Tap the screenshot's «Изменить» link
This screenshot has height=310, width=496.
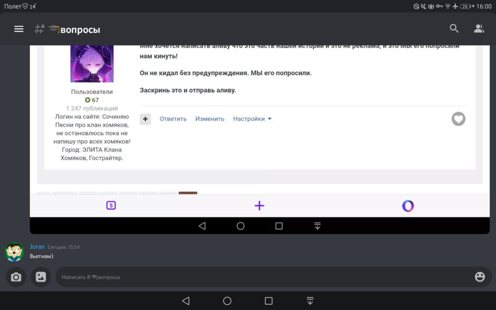tap(210, 119)
